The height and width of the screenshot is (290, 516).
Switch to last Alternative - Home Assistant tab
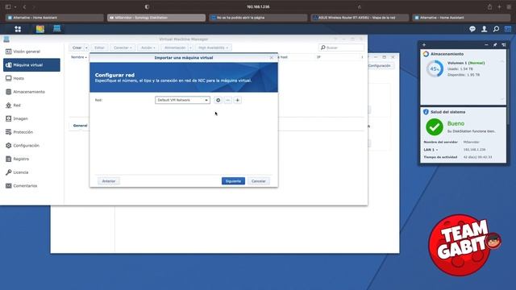(461, 18)
